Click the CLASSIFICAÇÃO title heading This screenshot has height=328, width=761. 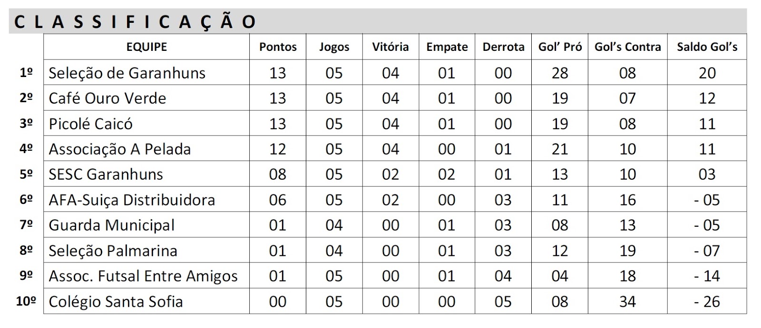135,22
